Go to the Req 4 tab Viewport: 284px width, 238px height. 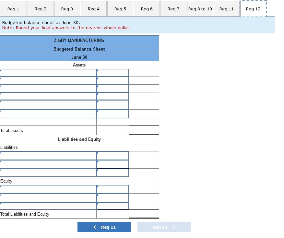tap(94, 9)
